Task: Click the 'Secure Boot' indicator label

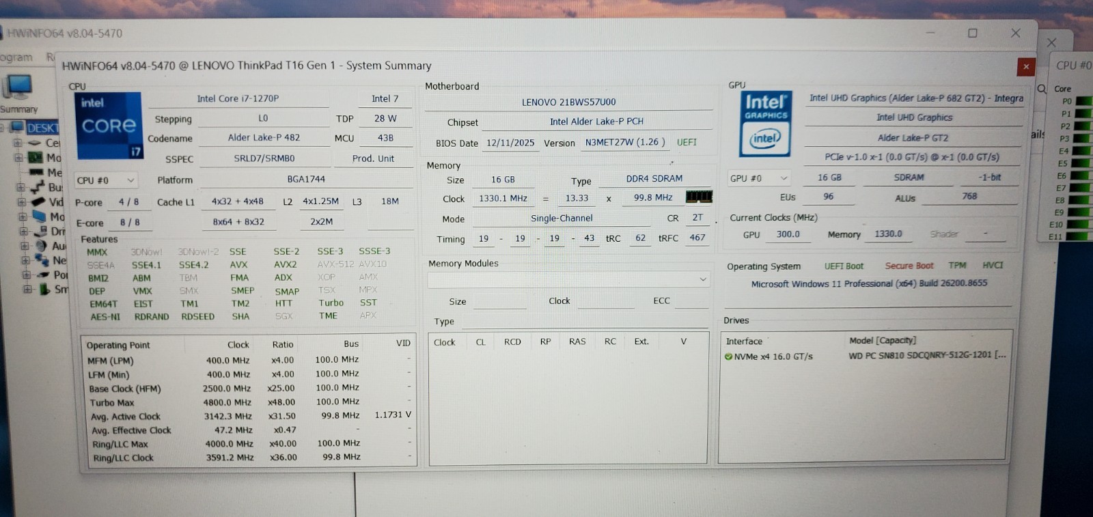Action: coord(909,266)
